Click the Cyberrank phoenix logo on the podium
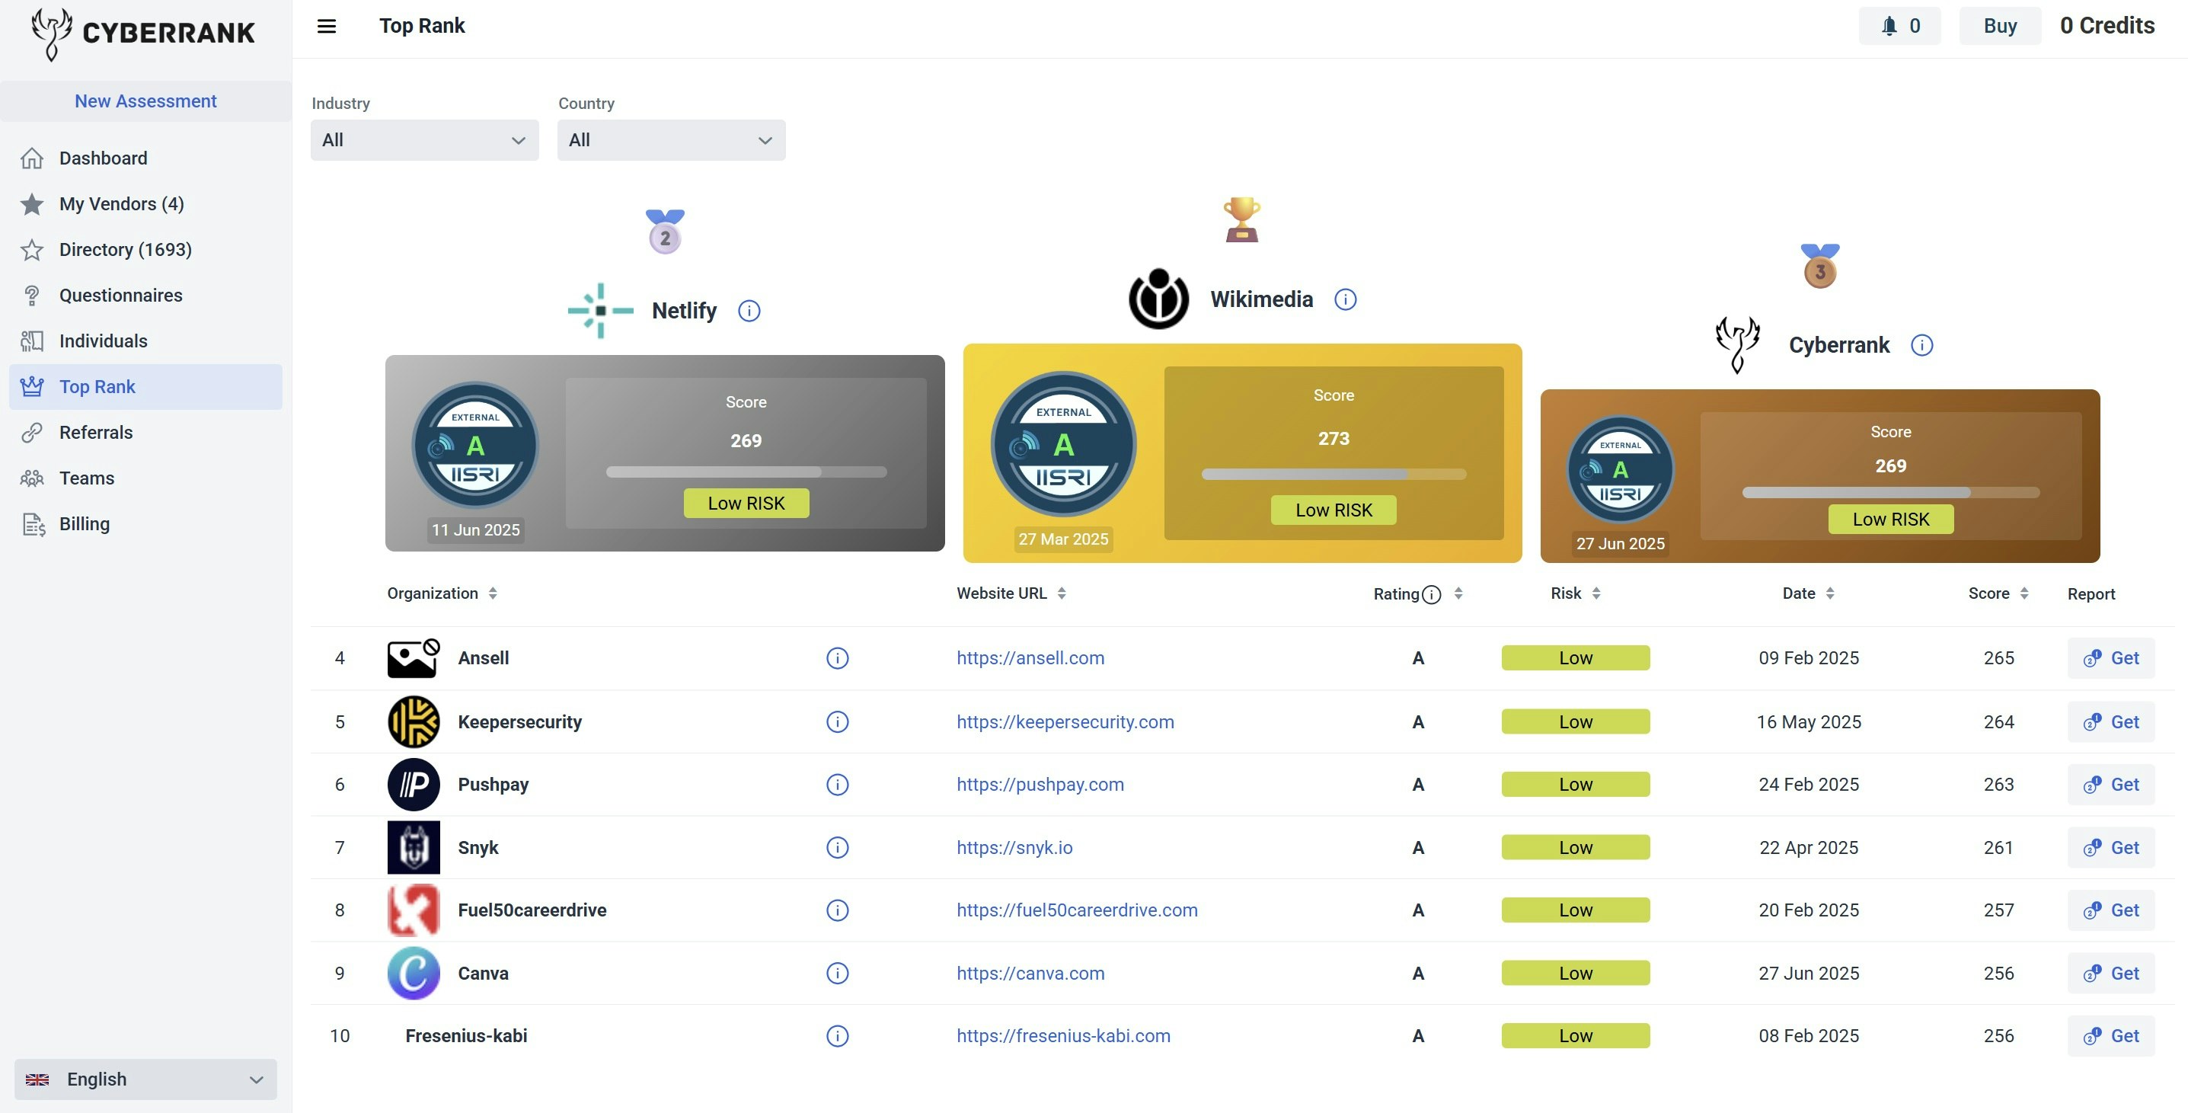The width and height of the screenshot is (2188, 1113). click(x=1737, y=345)
